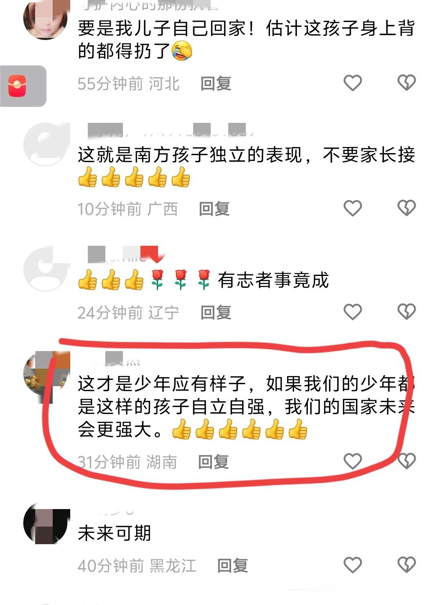Like the Heilongjiang comment 未来可期
Screen dimensions: 441x605
point(353,565)
